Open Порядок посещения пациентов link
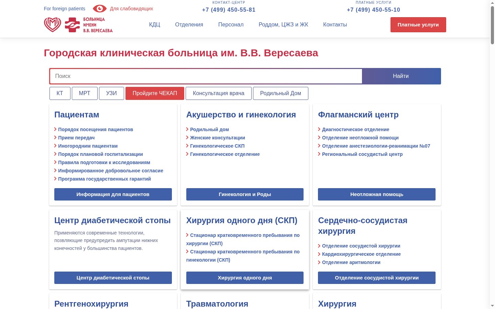The image size is (495, 309). [96, 129]
